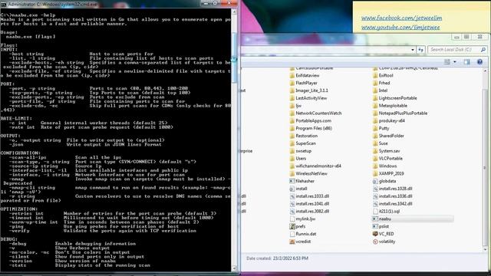
Task: Select the vcredist file icon
Action: coord(292,242)
